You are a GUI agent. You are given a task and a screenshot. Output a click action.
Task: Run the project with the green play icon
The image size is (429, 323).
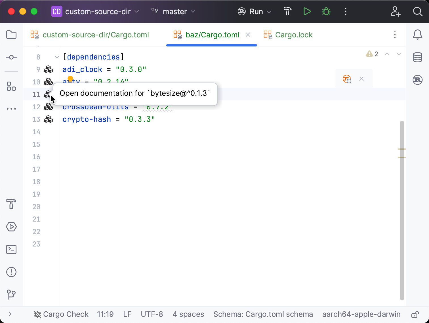coord(307,11)
